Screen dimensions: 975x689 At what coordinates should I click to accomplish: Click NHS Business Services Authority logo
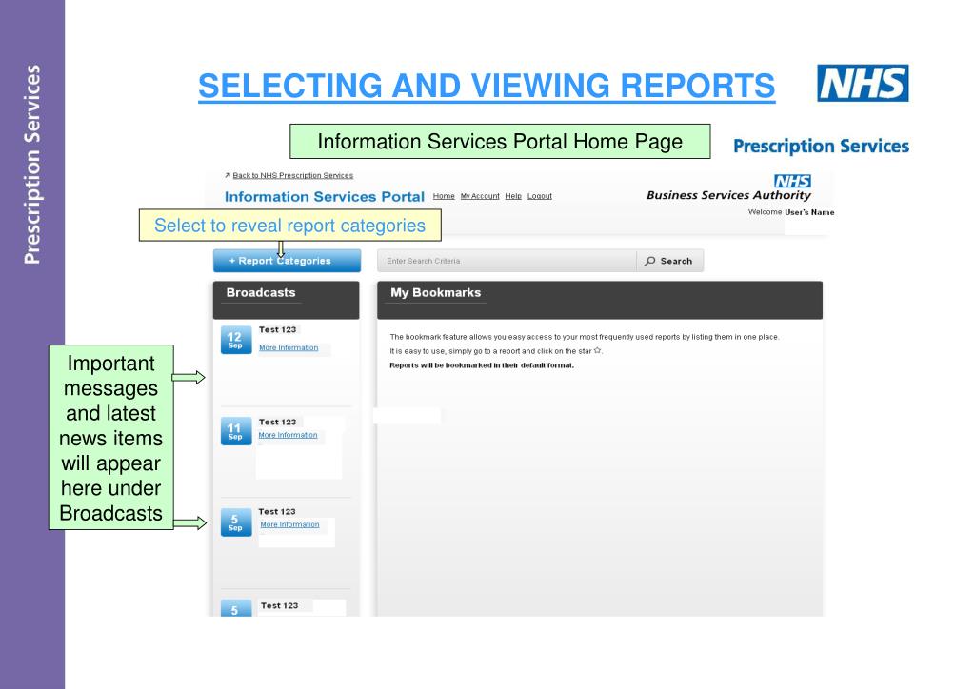(728, 188)
